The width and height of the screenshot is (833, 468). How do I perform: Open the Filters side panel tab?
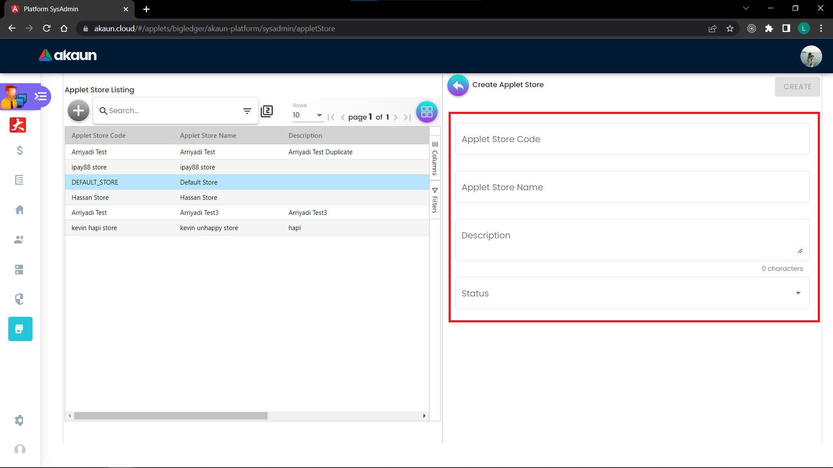point(435,200)
